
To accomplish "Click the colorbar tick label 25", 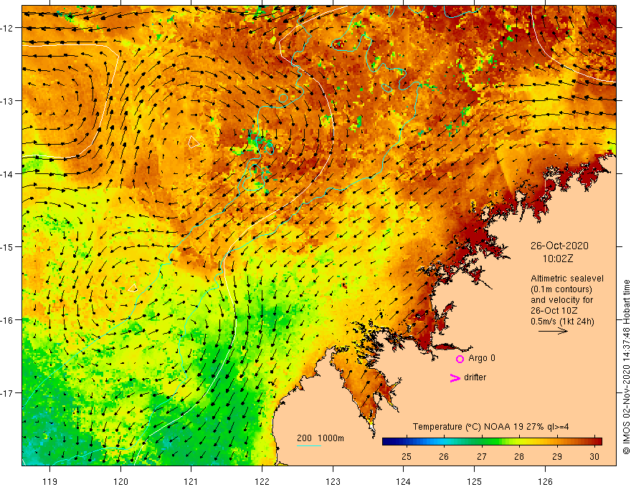I will point(407,456).
